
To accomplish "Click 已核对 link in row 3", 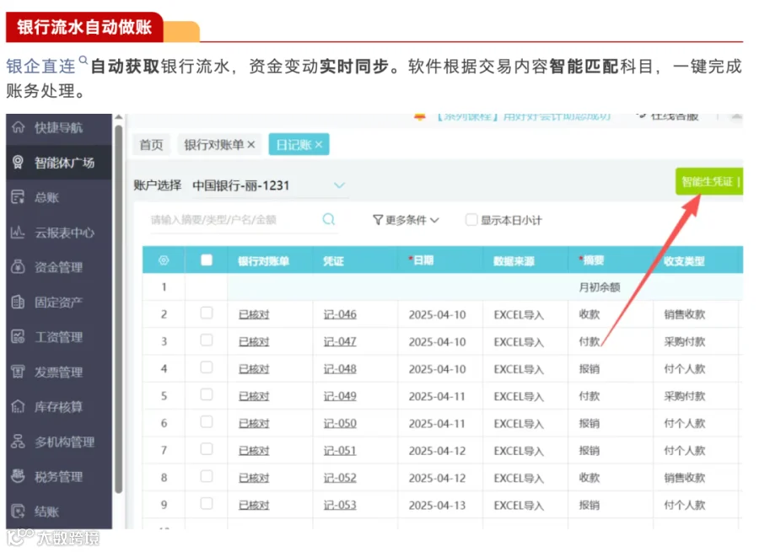I will [254, 341].
